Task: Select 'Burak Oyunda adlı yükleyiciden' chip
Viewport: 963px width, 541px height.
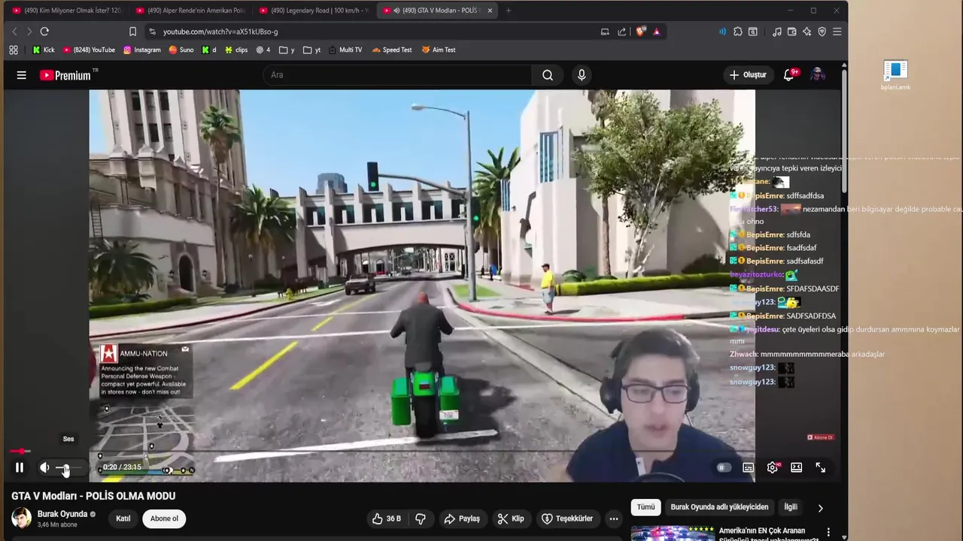Action: [x=719, y=507]
